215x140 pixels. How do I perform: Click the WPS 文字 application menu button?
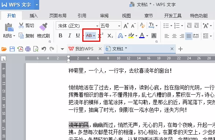[17, 5]
